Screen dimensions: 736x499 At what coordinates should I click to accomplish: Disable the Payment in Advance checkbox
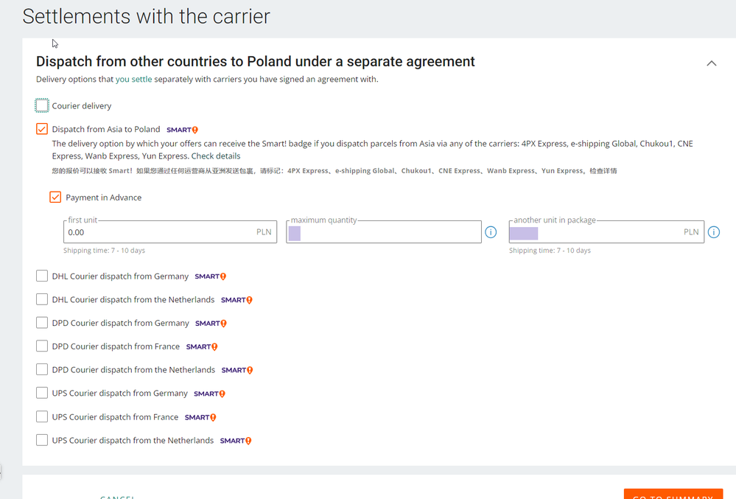coord(55,198)
